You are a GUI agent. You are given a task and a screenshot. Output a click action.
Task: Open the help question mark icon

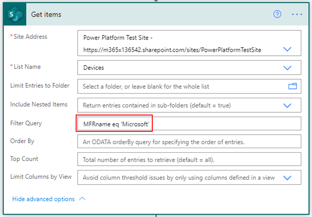(277, 14)
